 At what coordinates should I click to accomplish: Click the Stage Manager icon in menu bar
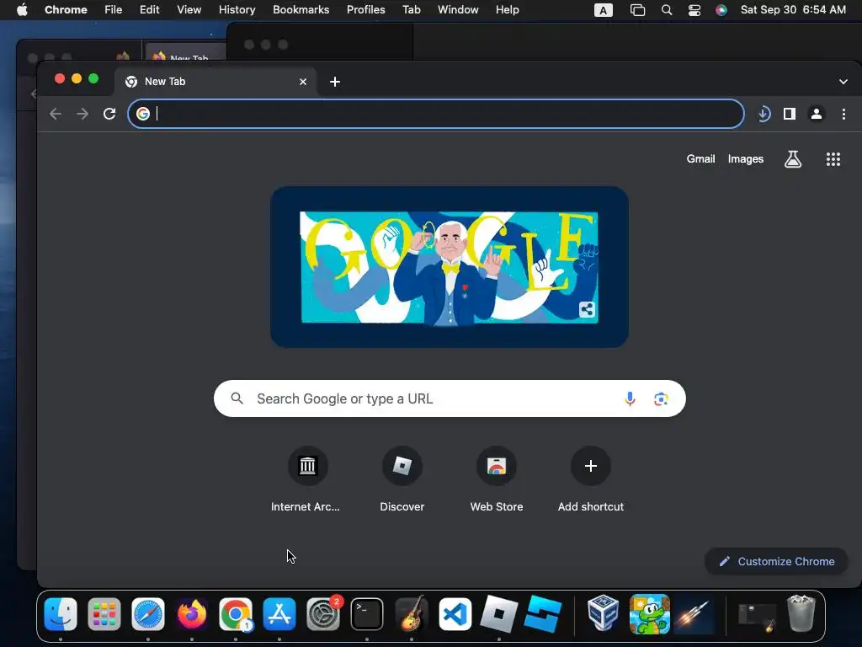[637, 9]
